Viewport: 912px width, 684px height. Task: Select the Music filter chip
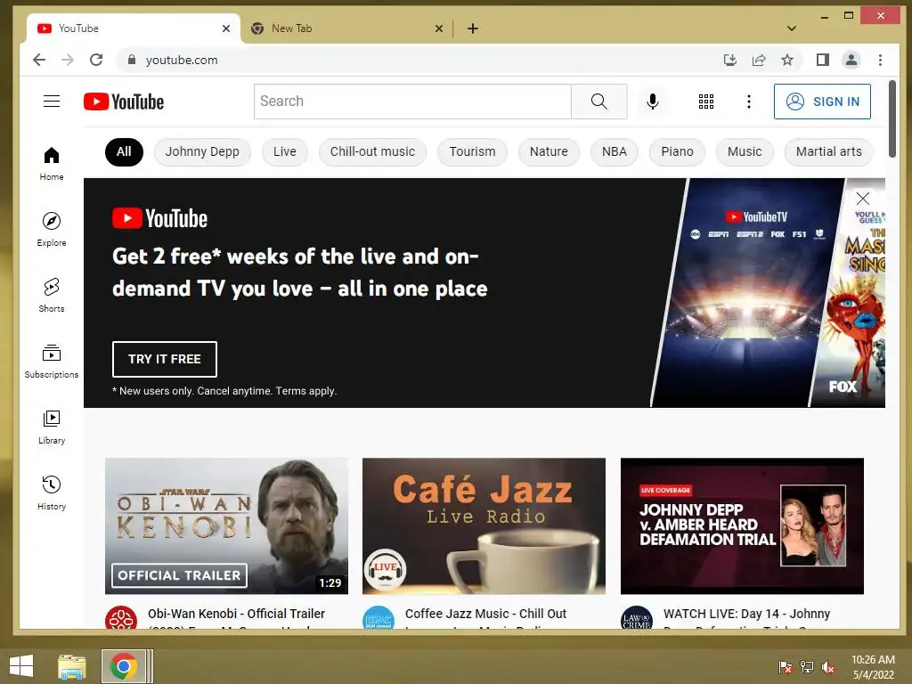point(745,151)
